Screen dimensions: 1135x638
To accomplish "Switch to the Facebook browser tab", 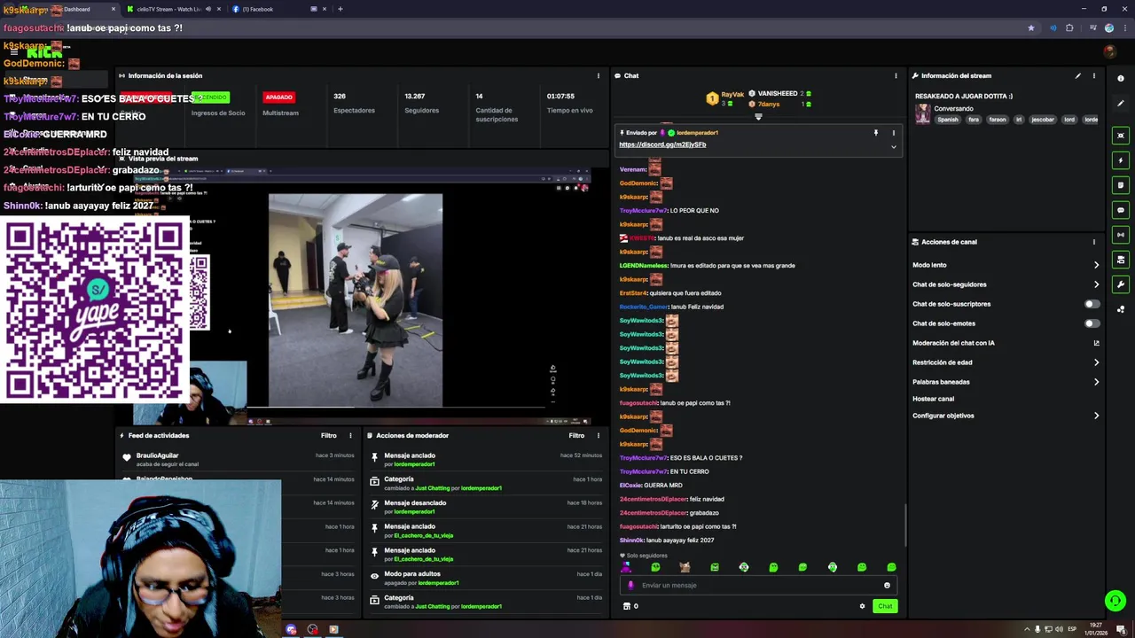I will pos(279,9).
